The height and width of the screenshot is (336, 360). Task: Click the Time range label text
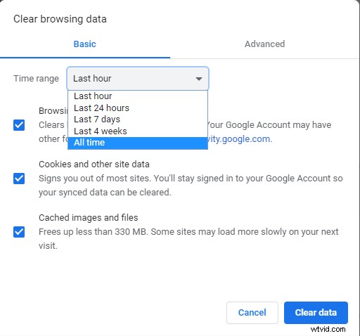coord(36,79)
